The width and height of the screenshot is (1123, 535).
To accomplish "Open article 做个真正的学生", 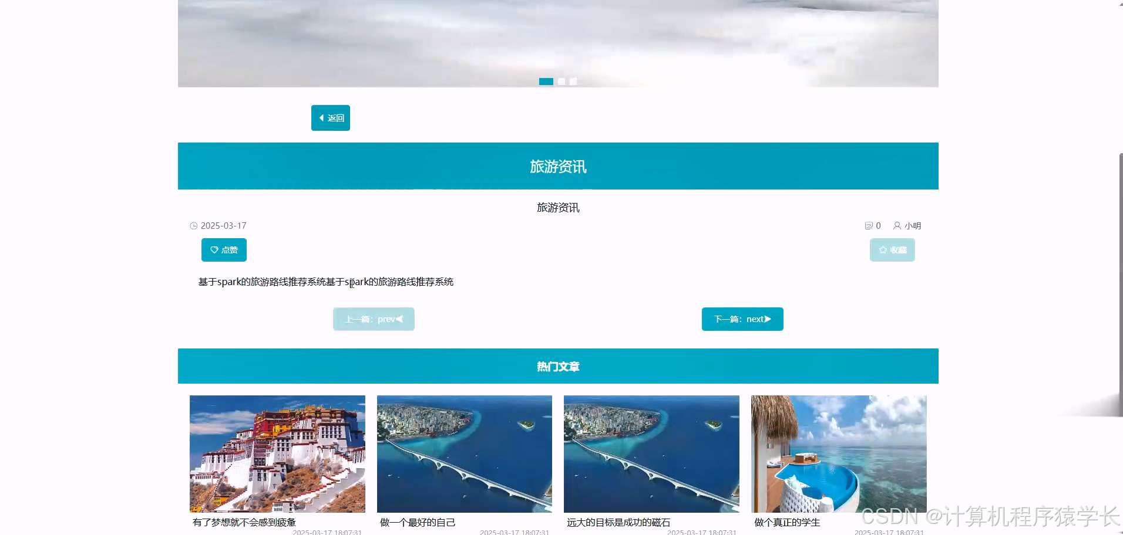I will [787, 522].
